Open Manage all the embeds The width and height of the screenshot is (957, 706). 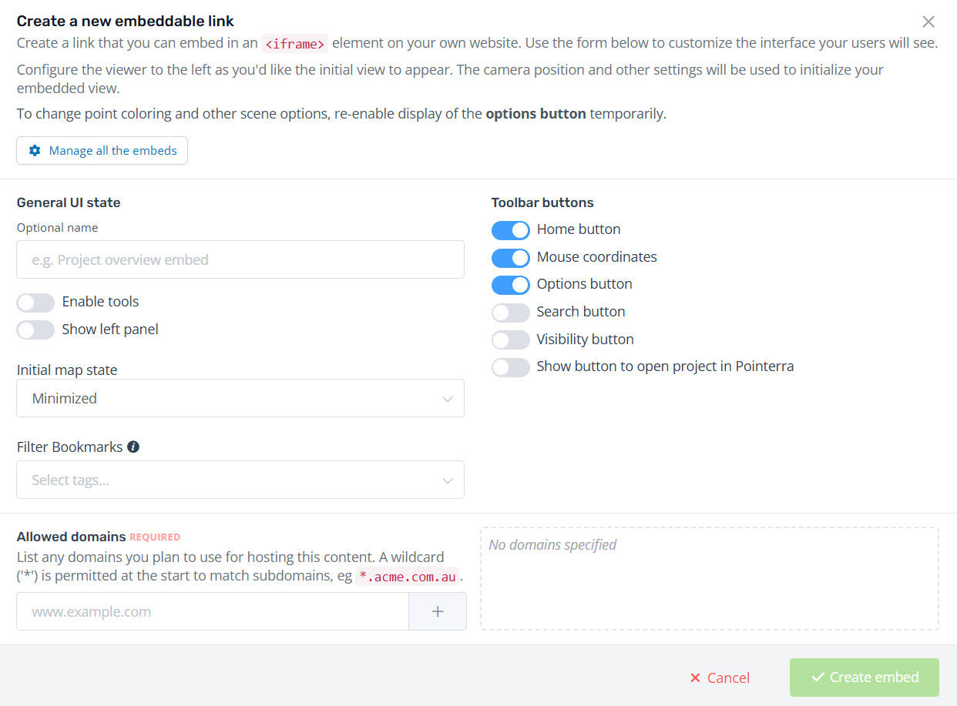[x=102, y=151]
